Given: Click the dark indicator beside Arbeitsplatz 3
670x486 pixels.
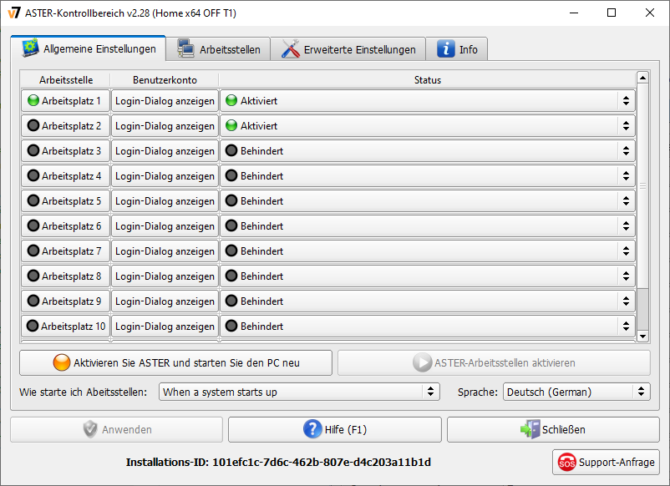Looking at the screenshot, I should pyautogui.click(x=33, y=150).
